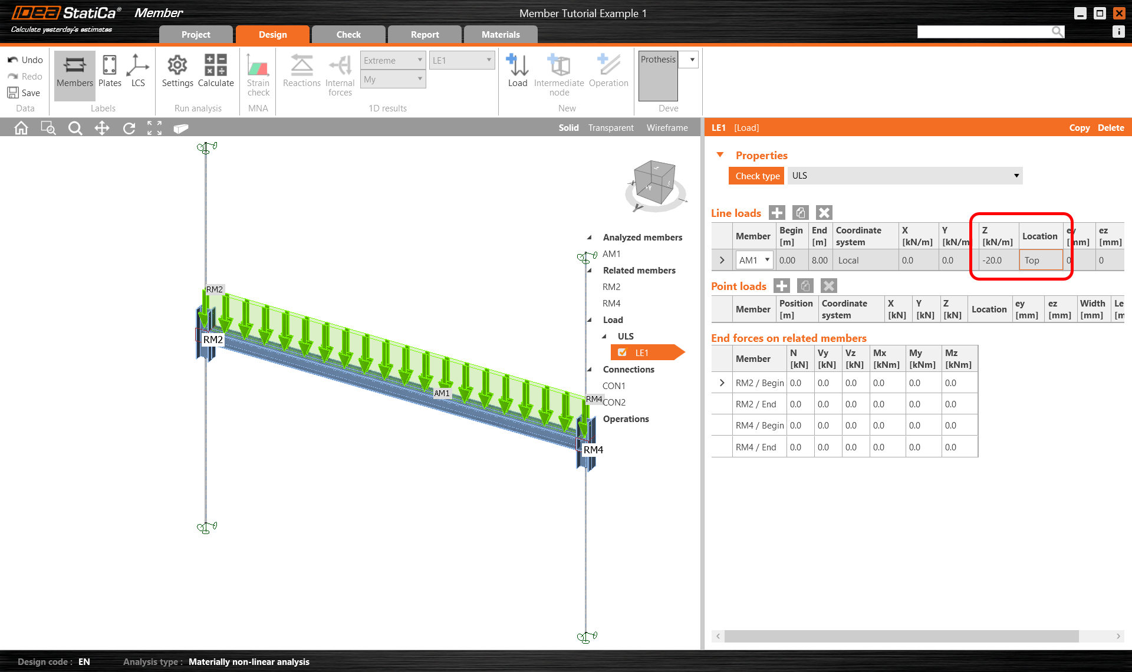Add a new line load with the plus icon
Screen dimensions: 1132x672
(776, 213)
